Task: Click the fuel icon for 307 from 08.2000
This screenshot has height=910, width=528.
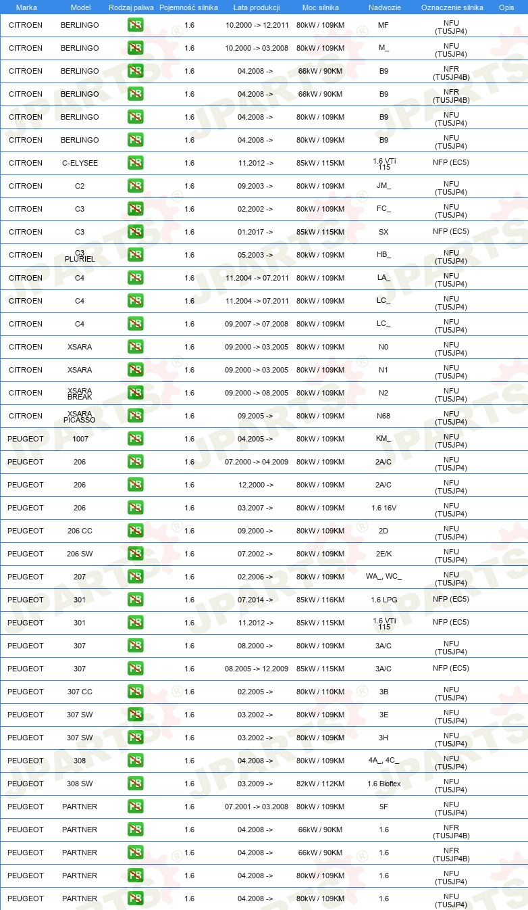Action: (135, 646)
